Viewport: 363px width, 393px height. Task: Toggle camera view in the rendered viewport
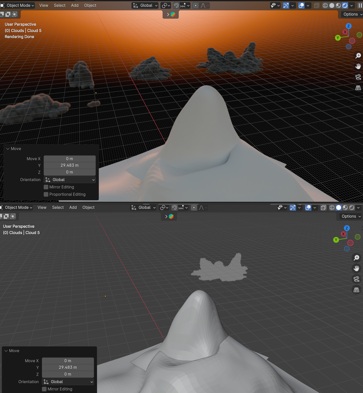pos(358,77)
